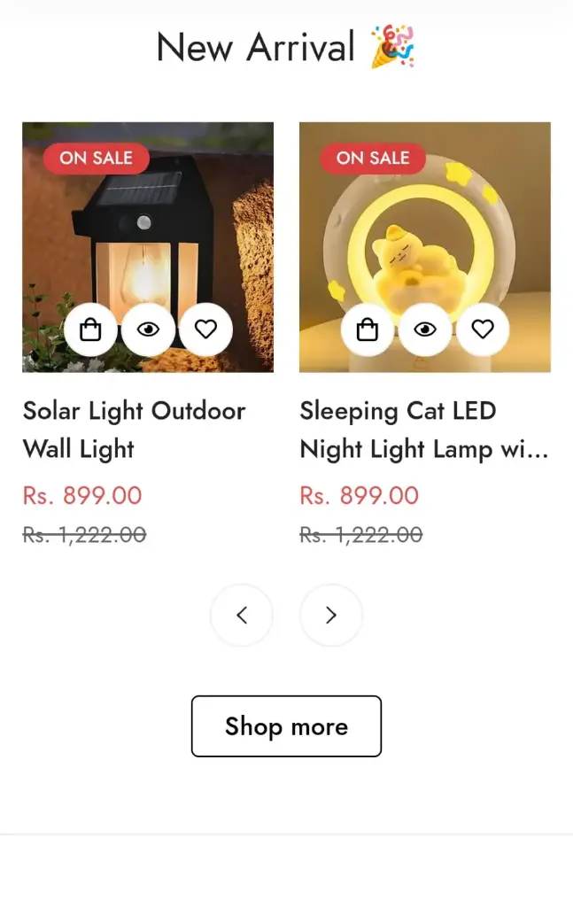Add Sleeping Cat lamp to shopping bag
The height and width of the screenshot is (907, 573).
coord(368,330)
